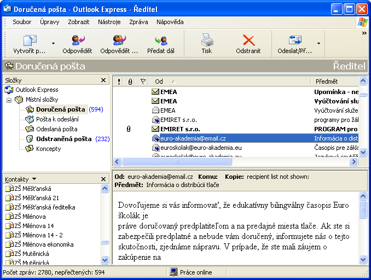Click the Předat dál forward icon
371x280 pixels.
(161, 40)
